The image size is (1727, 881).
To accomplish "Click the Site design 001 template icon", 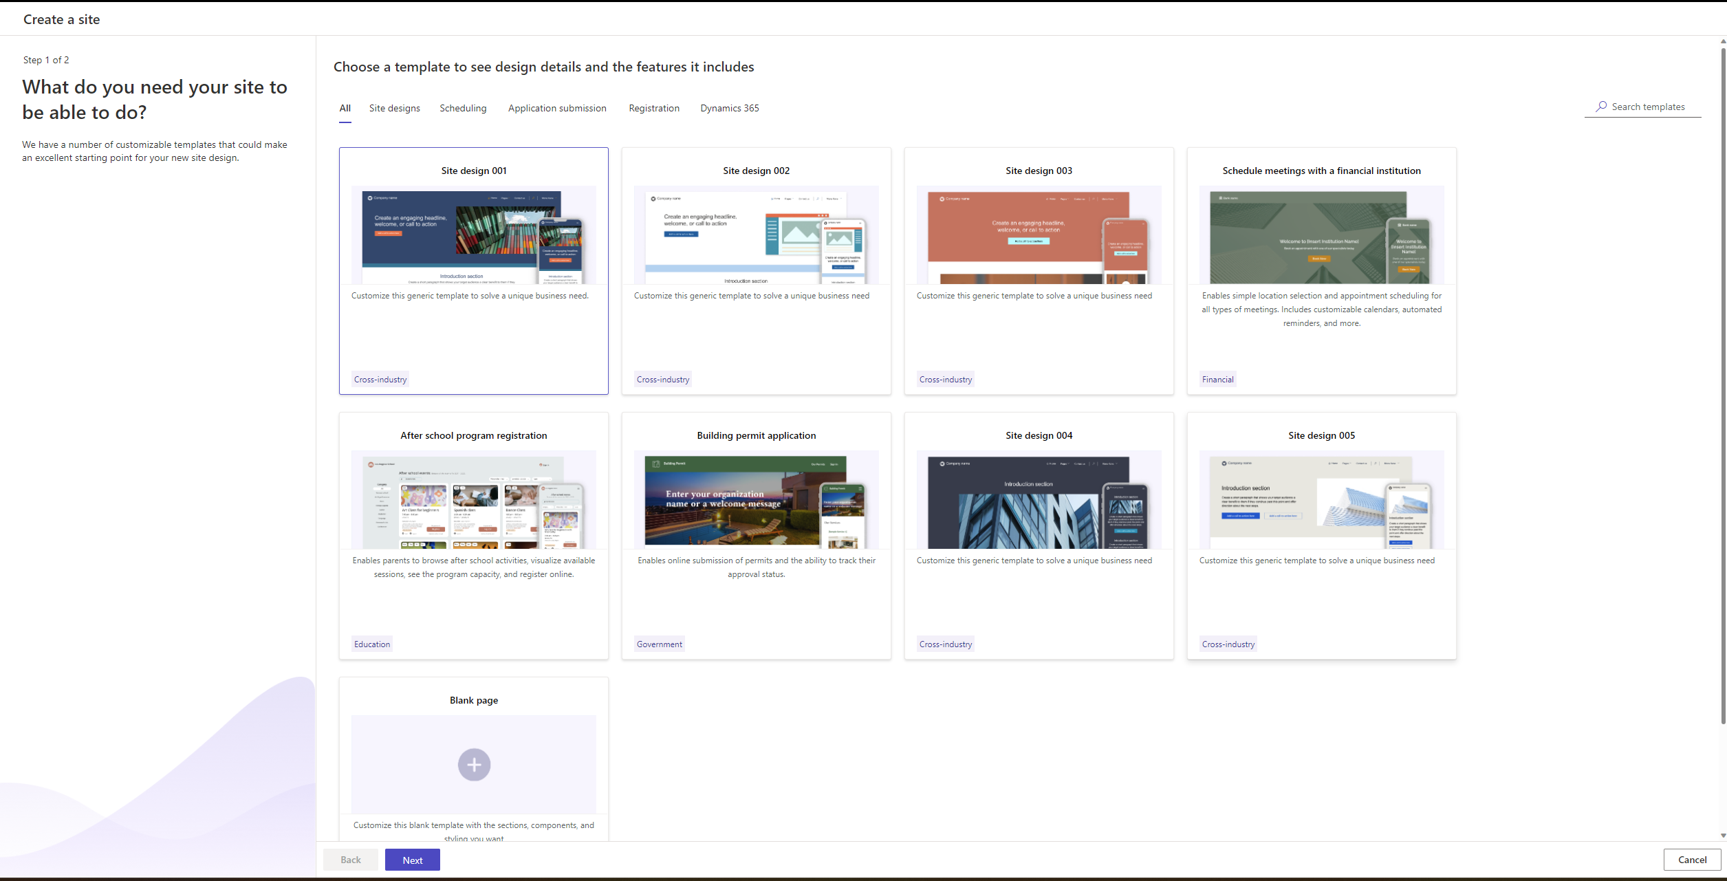I will click(473, 236).
